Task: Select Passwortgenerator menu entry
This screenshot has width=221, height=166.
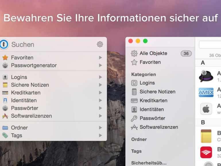Action: coord(53,65)
